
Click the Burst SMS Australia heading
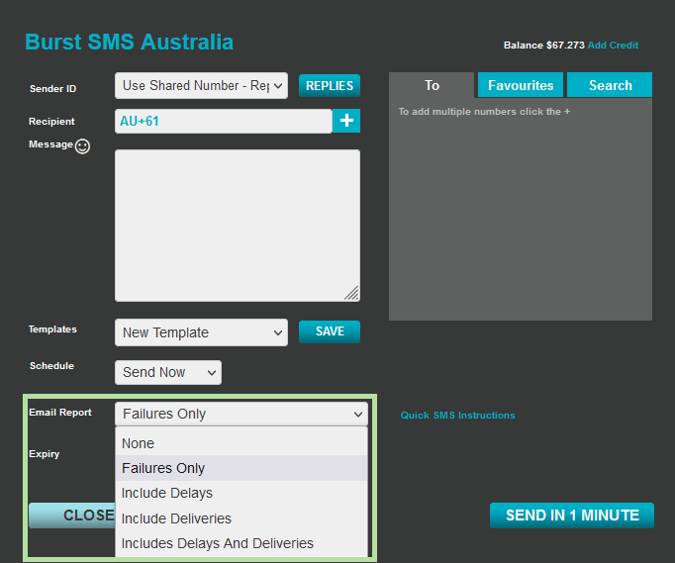129,43
